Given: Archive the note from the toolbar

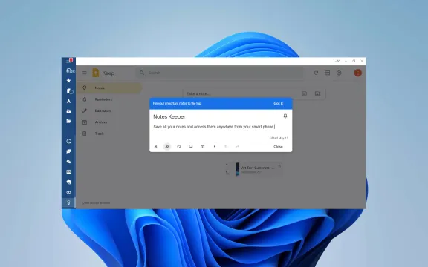Looking at the screenshot, I should [x=203, y=147].
